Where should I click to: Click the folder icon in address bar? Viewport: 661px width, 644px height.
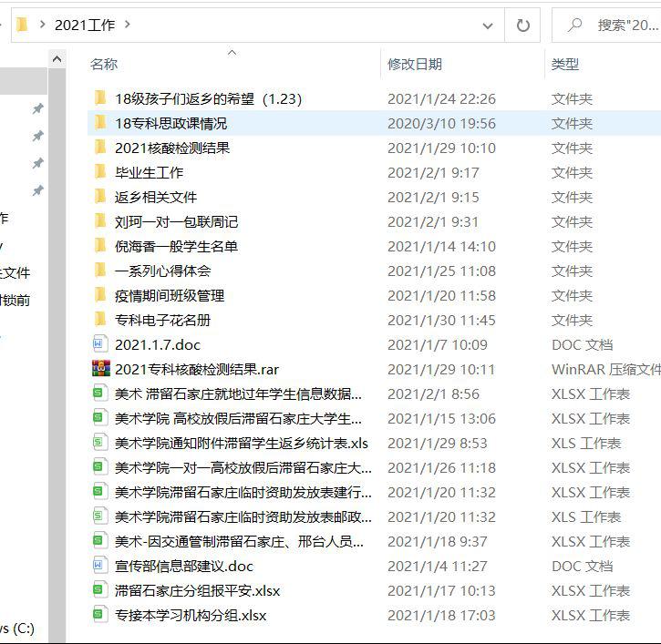(x=22, y=25)
